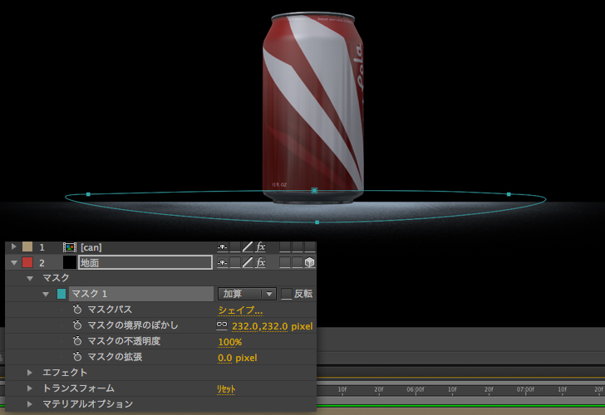Screen dimensions: 605x415
Task: Enable stopwatch for マスクの境界のぼかし
Action: 77,325
